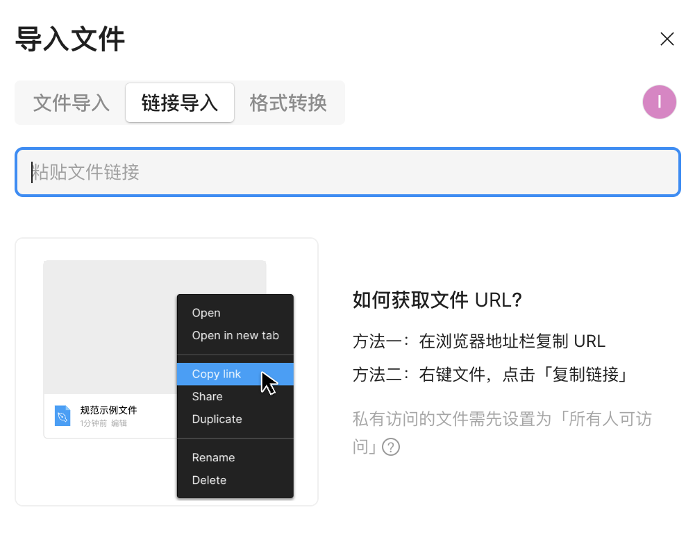The width and height of the screenshot is (686, 537).
Task: Select the 链接导入 tab
Action: [180, 103]
